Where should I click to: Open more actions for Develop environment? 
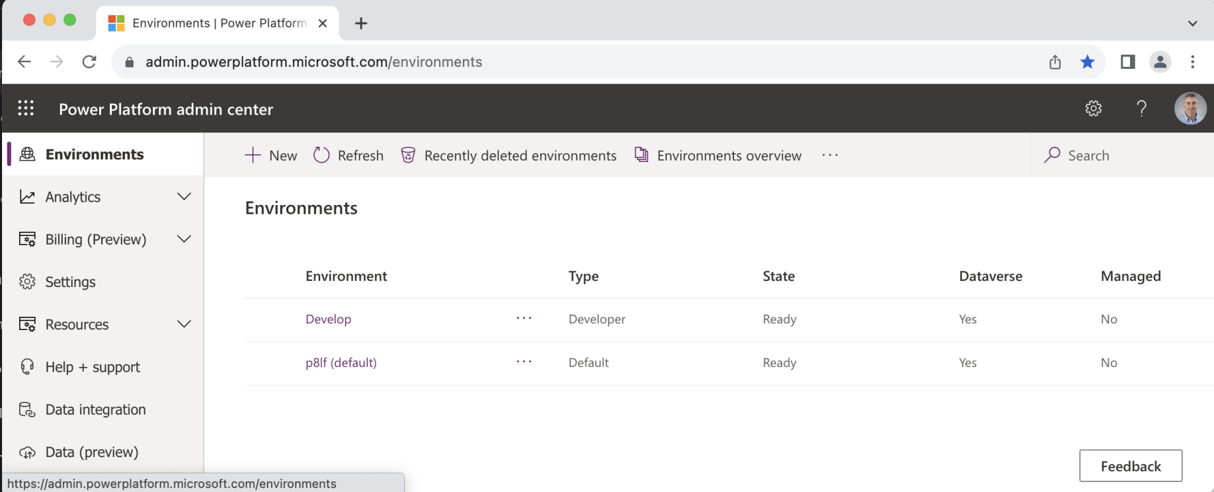[x=524, y=319]
